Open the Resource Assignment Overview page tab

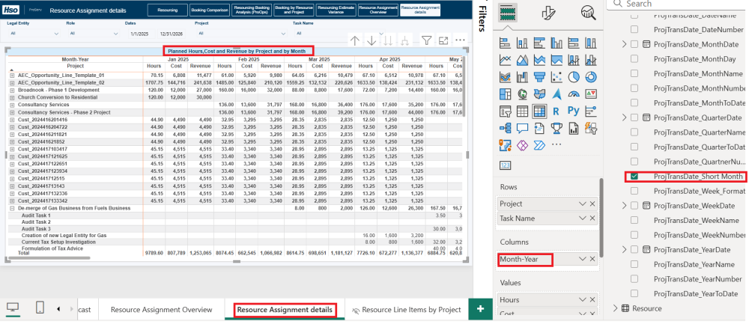point(161,309)
